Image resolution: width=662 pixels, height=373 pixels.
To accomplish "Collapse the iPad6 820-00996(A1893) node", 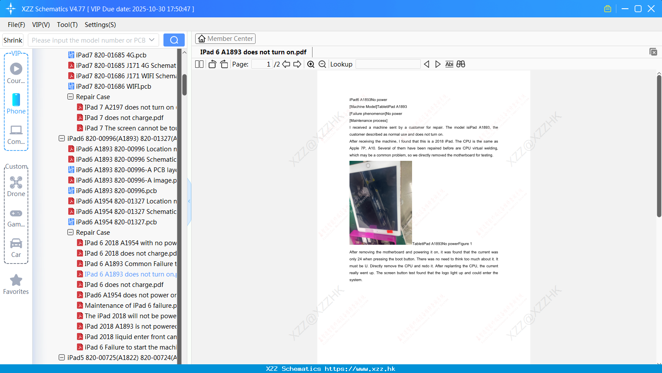I will point(62,139).
